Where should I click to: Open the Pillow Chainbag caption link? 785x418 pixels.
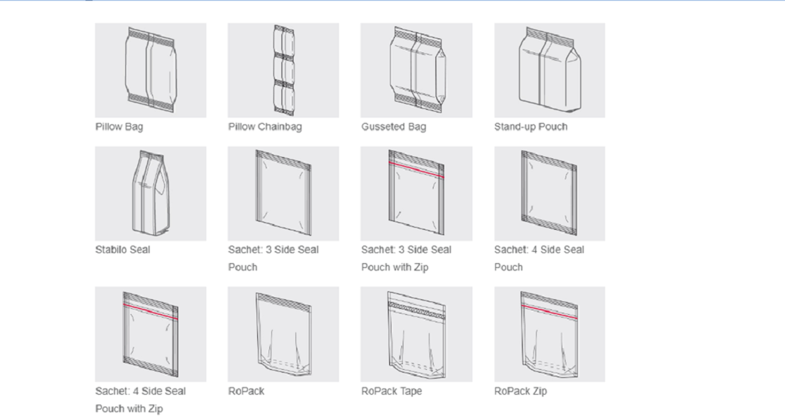click(265, 127)
